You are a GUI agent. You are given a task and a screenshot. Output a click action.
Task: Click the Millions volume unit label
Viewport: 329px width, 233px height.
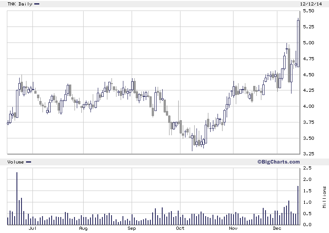point(324,197)
